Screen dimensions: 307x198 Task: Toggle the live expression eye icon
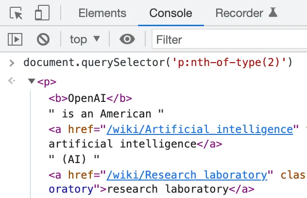click(127, 39)
